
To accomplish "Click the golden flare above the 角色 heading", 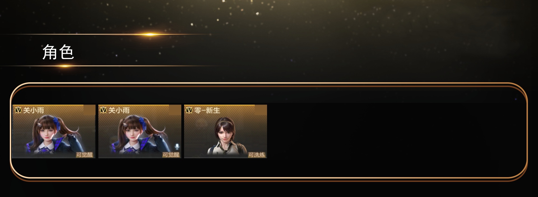I will pyautogui.click(x=150, y=34).
